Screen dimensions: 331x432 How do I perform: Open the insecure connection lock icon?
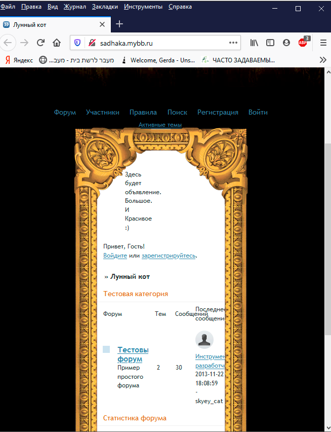click(92, 43)
